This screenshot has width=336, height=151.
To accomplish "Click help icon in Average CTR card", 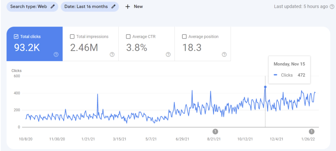I will click(x=168, y=54).
